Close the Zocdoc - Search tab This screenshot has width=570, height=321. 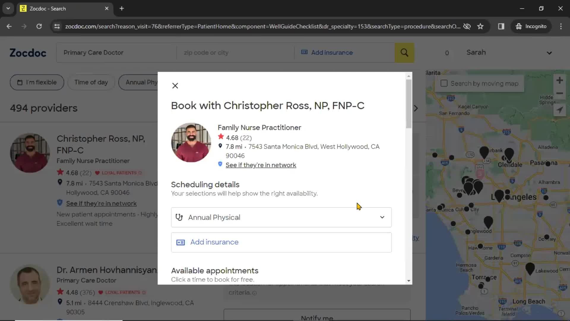point(107,9)
